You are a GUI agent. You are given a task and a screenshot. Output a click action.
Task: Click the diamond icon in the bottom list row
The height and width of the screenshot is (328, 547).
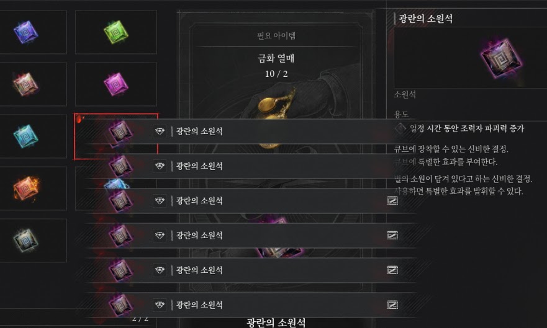click(160, 305)
